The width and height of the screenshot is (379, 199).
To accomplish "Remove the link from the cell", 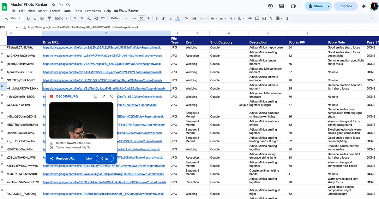I will click(111, 97).
